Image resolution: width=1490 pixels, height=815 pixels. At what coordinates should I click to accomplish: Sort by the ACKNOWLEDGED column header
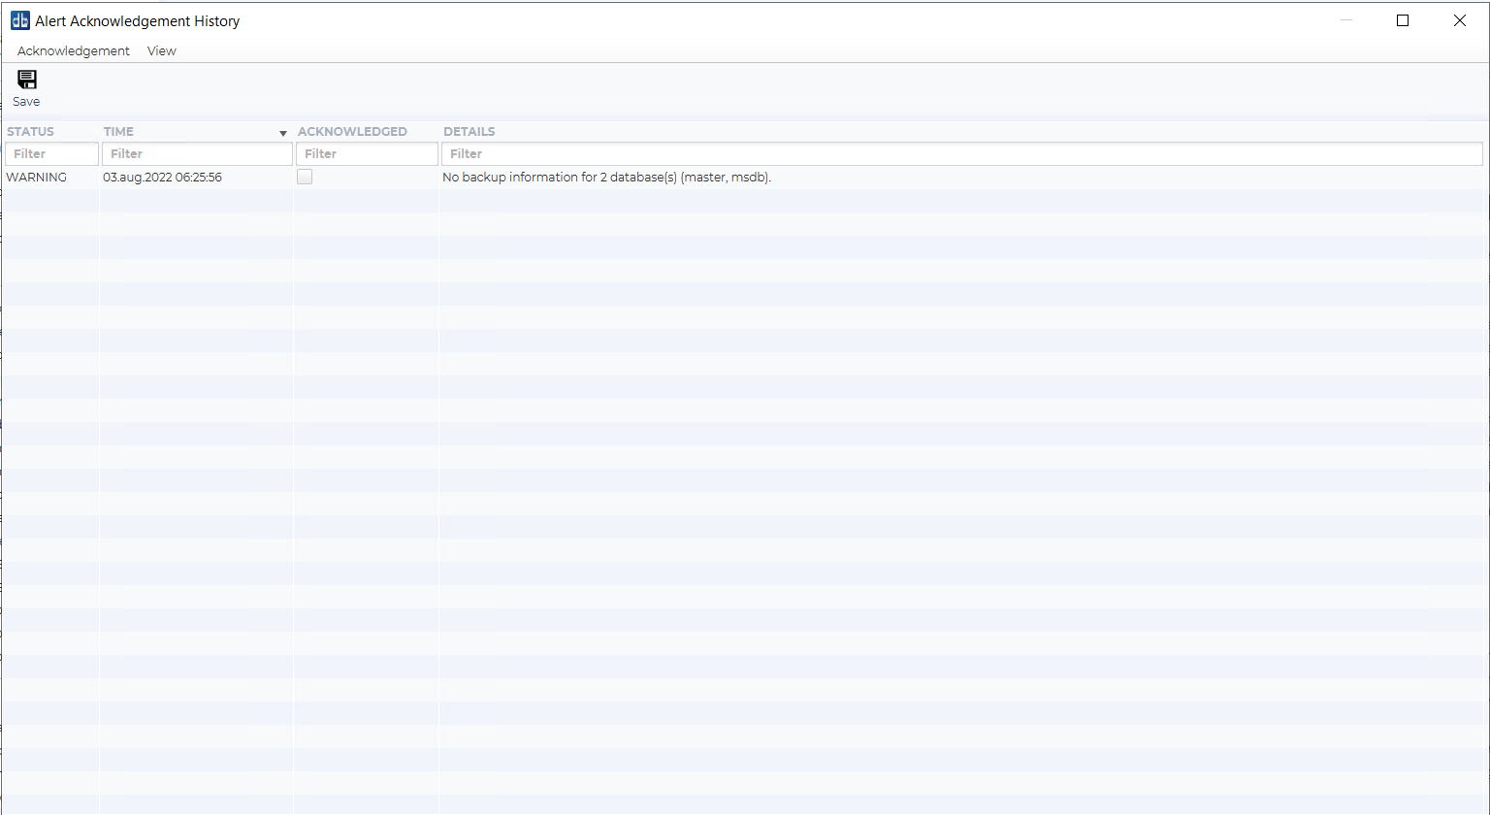352,132
